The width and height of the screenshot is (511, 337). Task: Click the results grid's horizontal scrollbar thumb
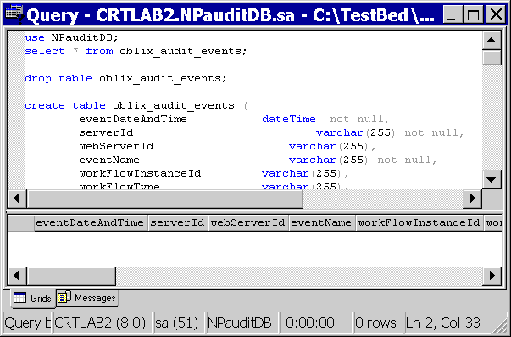coord(71,276)
